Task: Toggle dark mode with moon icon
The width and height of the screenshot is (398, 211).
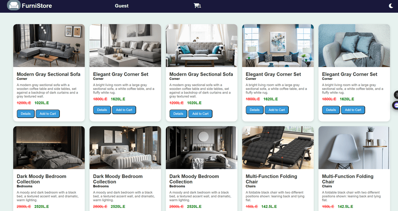Action: (391, 5)
